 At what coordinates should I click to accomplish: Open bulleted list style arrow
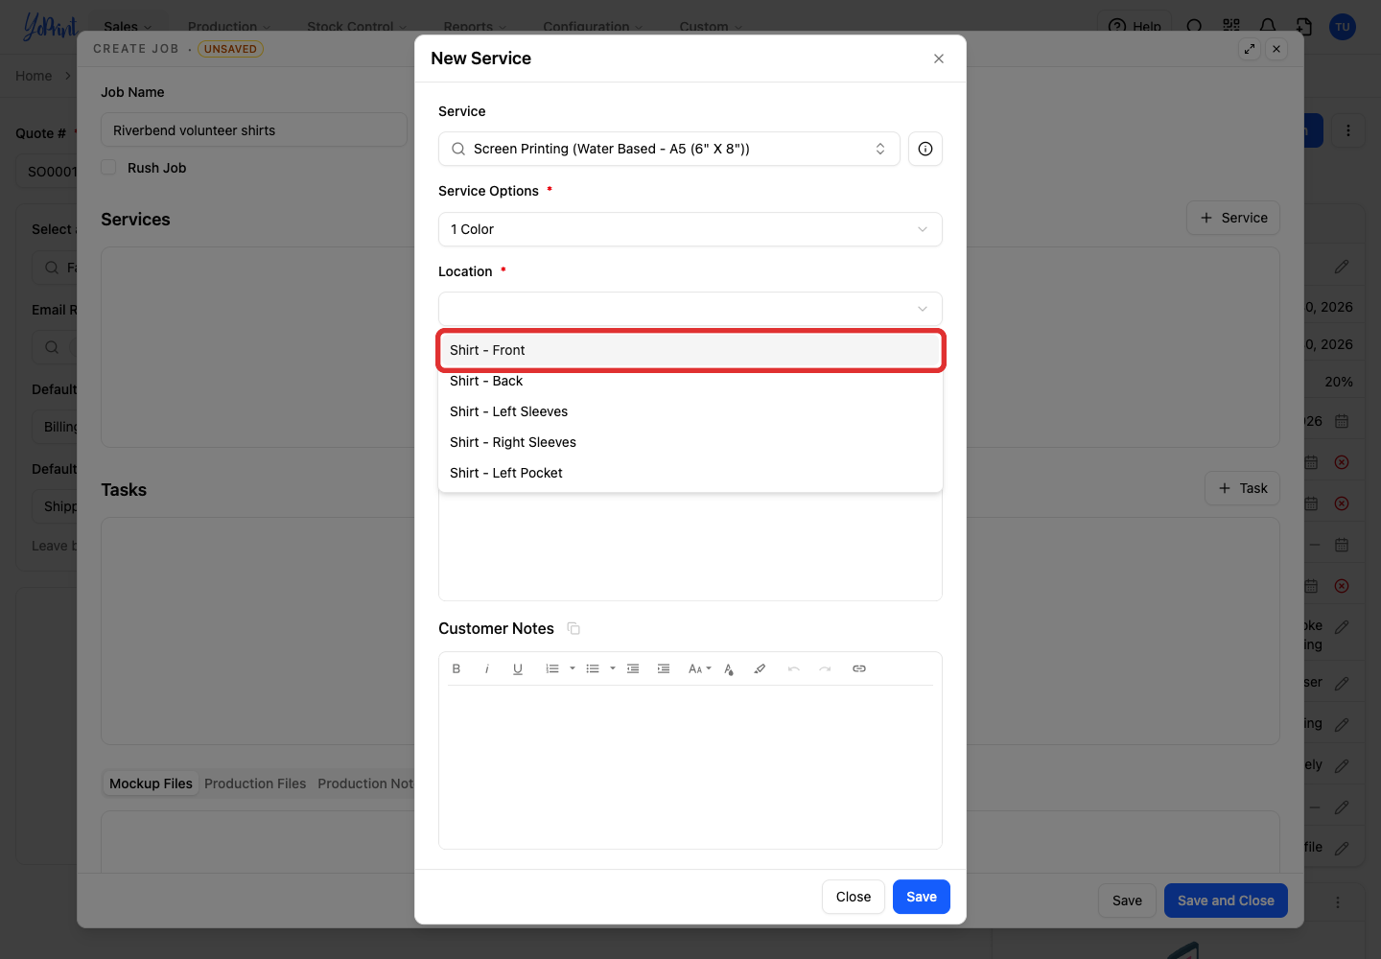[613, 669]
